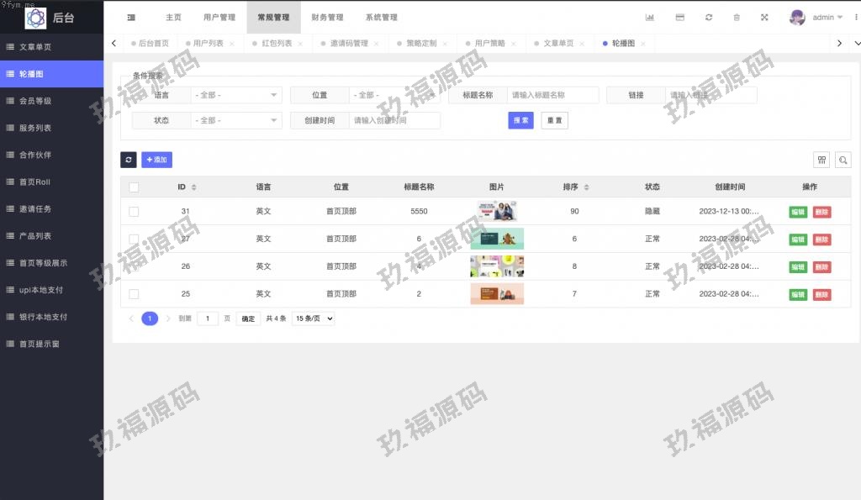Click the magnifier search toggle icon above the table
861x500 pixels.
coord(842,160)
